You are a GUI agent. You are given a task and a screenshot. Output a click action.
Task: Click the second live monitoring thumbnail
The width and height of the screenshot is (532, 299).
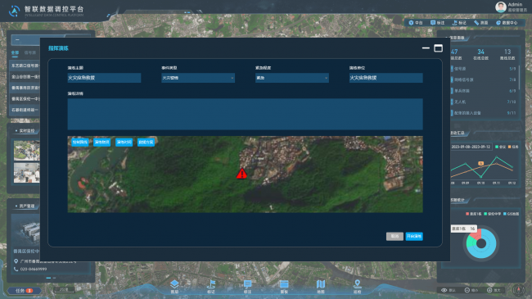click(27, 172)
